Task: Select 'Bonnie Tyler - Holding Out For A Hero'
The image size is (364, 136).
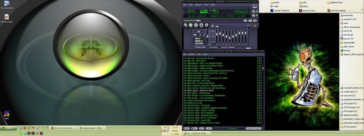Action: click(x=222, y=123)
